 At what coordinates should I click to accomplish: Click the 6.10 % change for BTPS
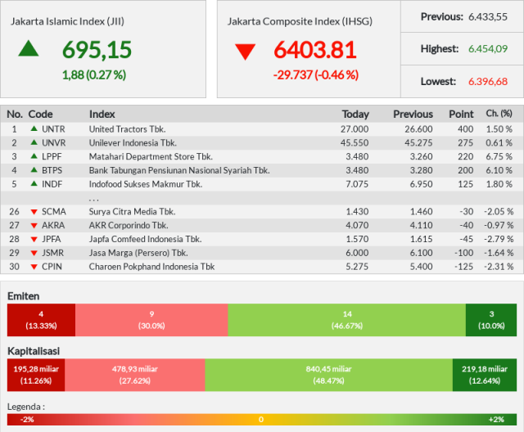pyautogui.click(x=499, y=170)
